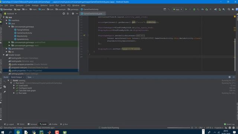Collapse Gradle Scripts node

coord(4,55)
